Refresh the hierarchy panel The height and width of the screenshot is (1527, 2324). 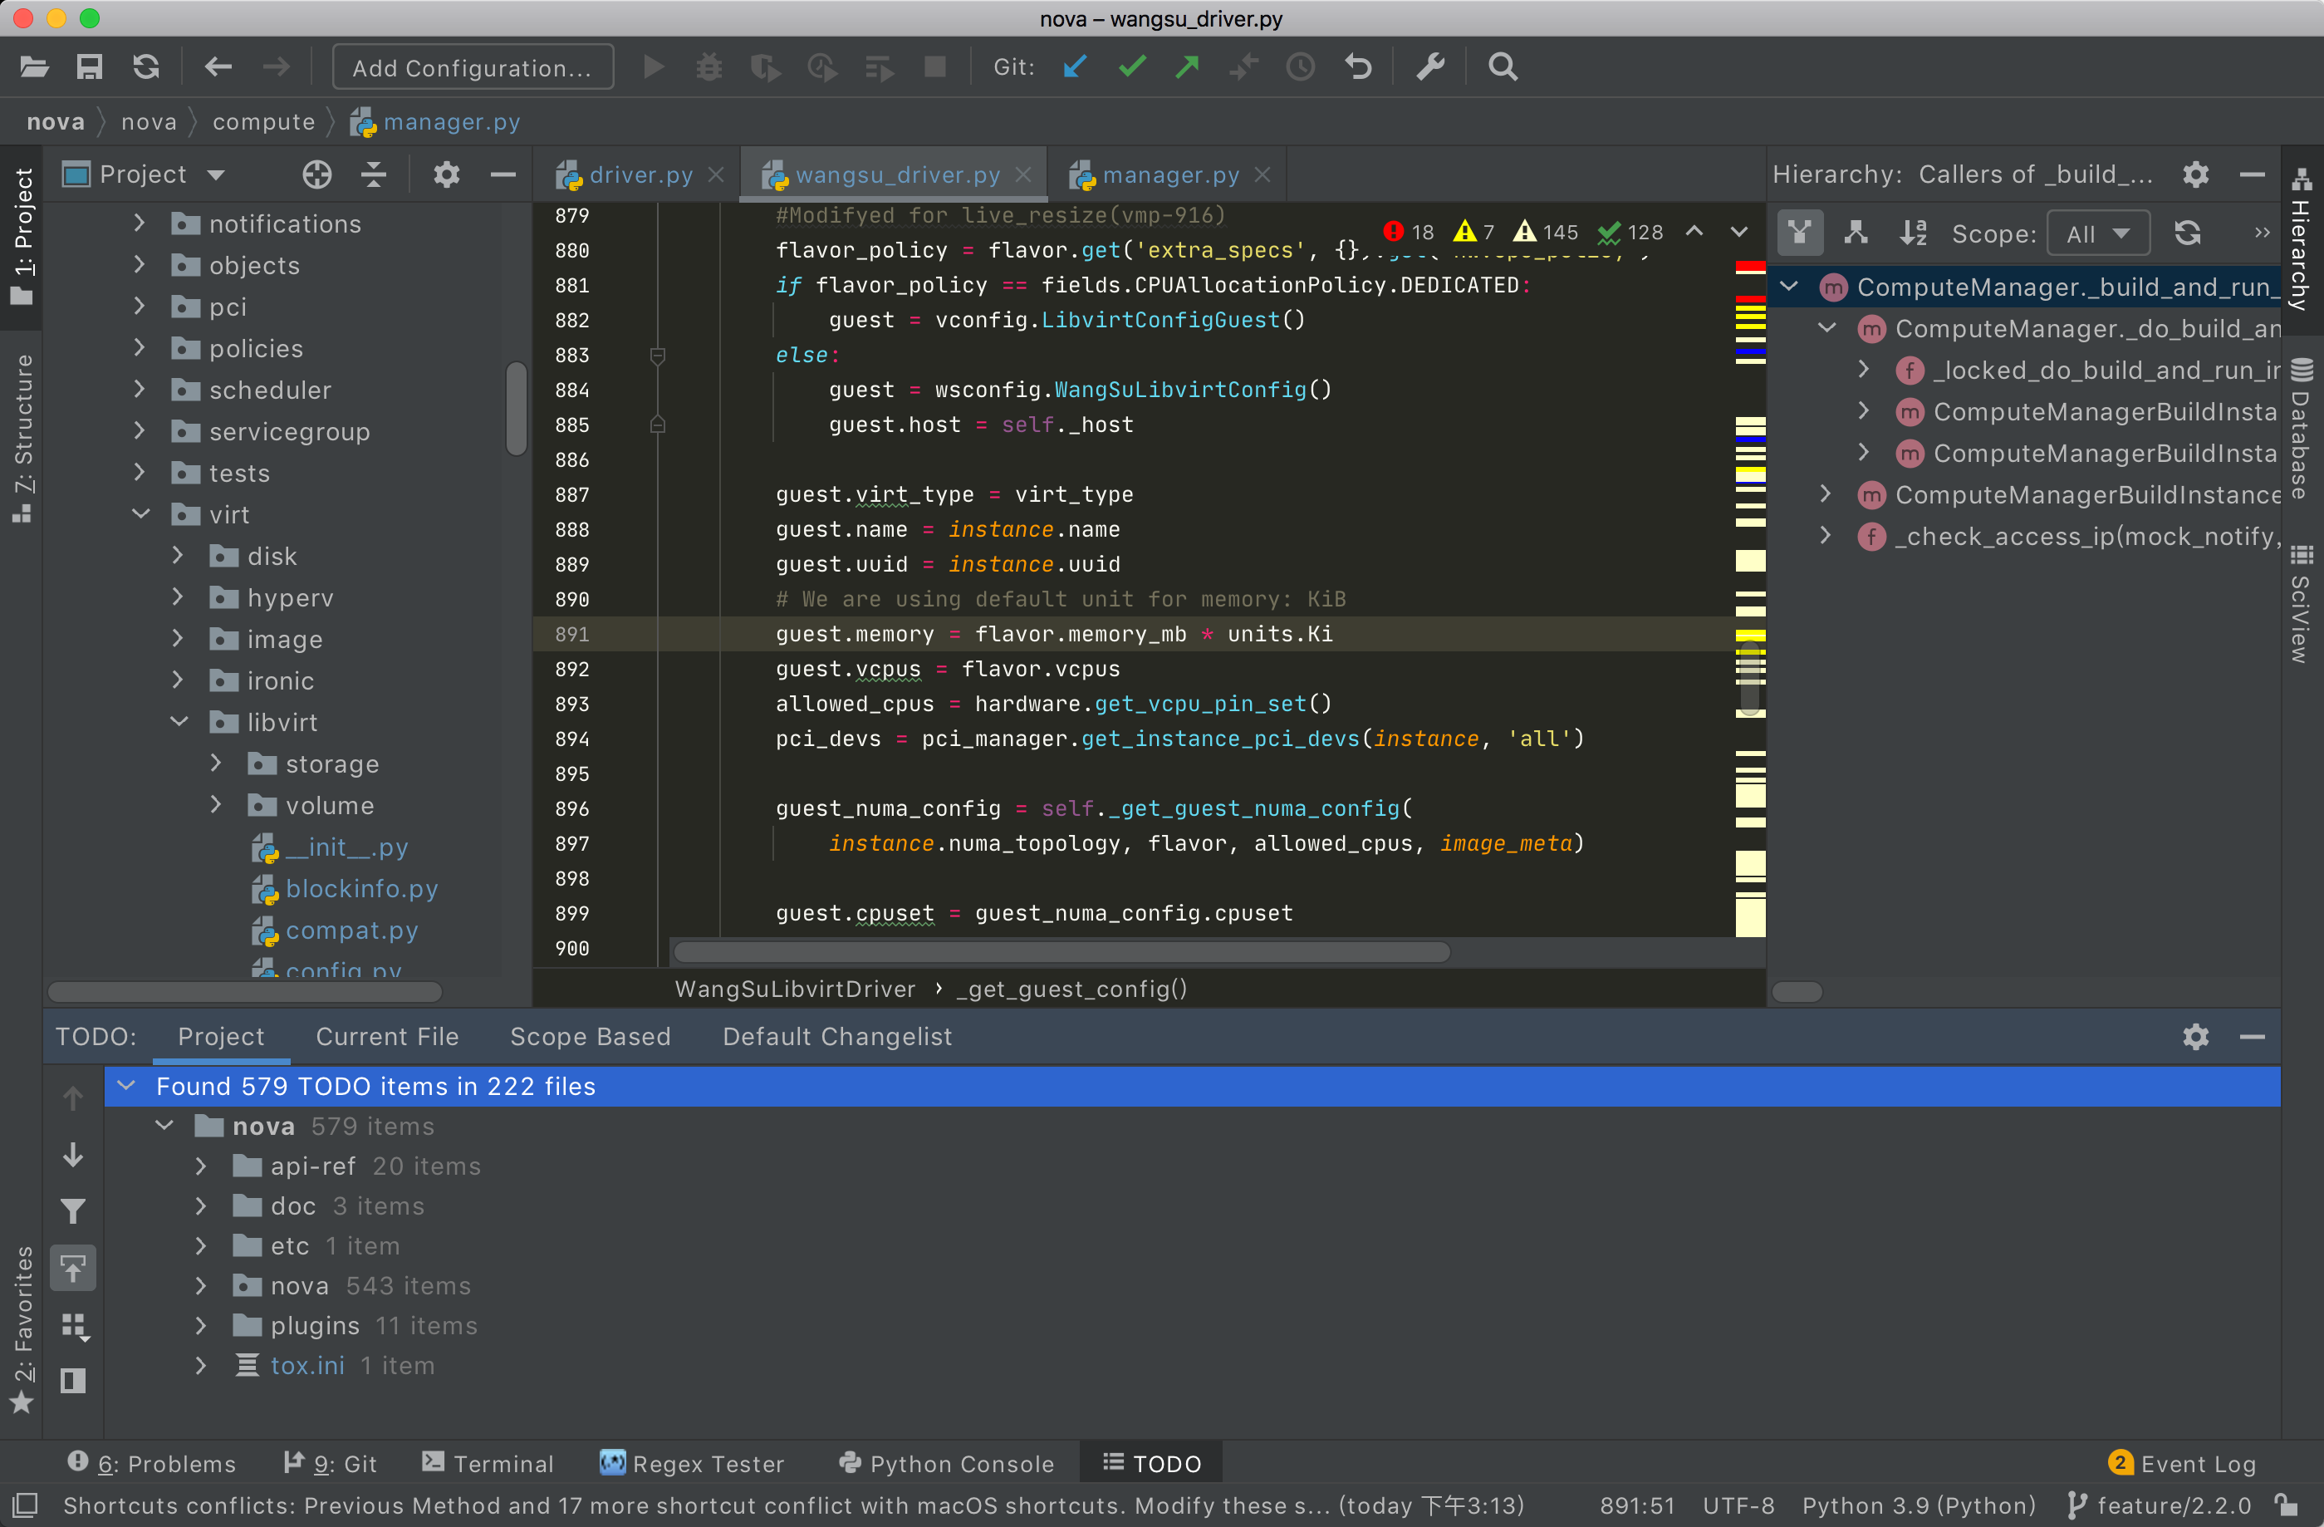(2187, 233)
